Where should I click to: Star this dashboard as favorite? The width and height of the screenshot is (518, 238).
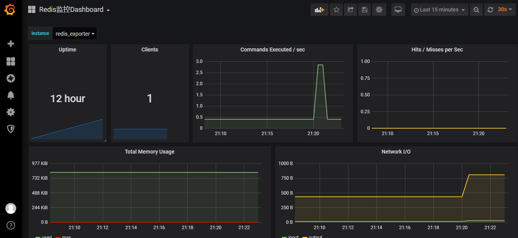pyautogui.click(x=336, y=10)
